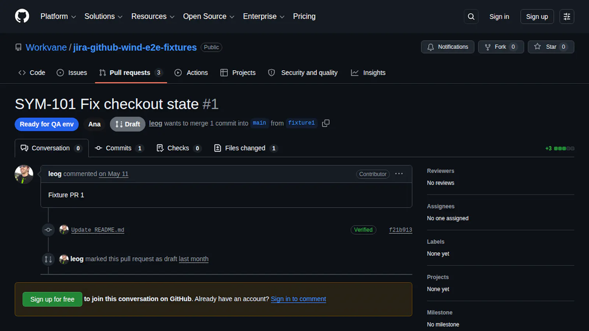Expand the Solutions menu

103,17
